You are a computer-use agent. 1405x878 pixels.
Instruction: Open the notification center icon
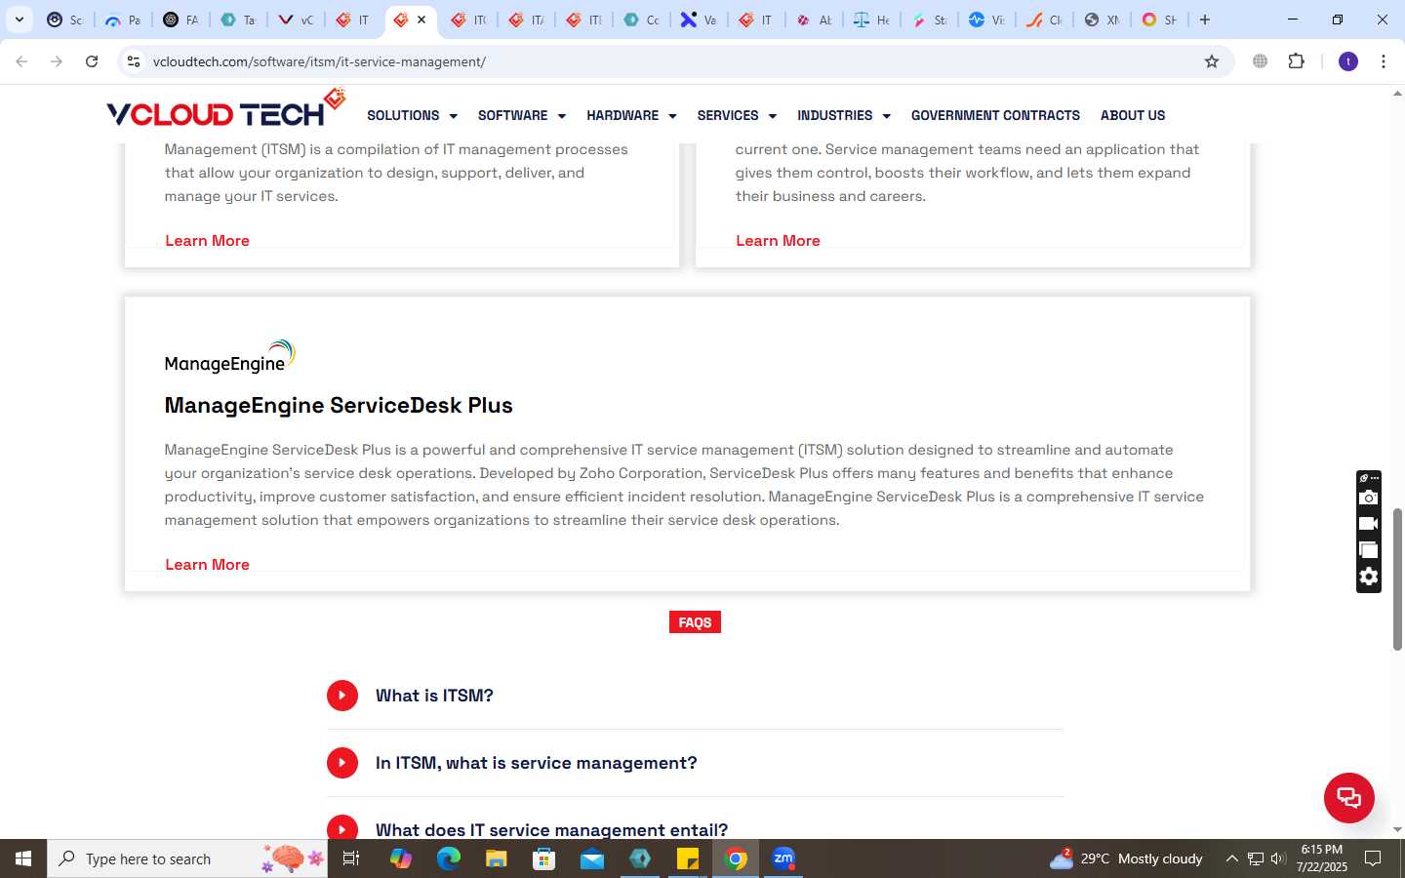1373,858
